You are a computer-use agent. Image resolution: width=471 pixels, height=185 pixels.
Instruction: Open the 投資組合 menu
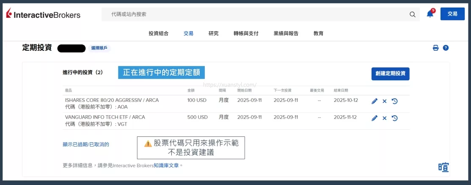[x=159, y=34]
